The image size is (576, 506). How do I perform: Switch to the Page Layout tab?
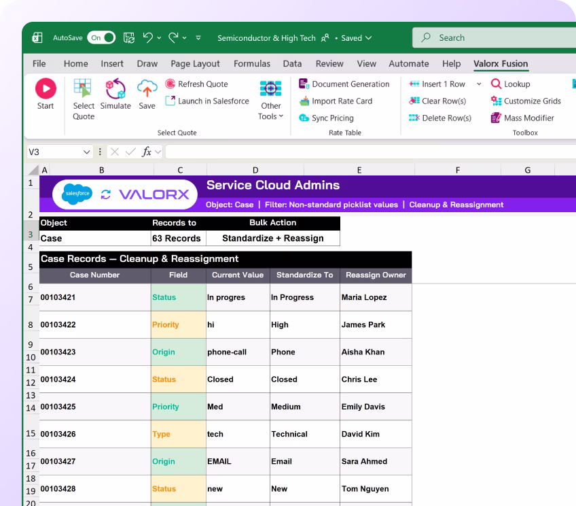(195, 64)
